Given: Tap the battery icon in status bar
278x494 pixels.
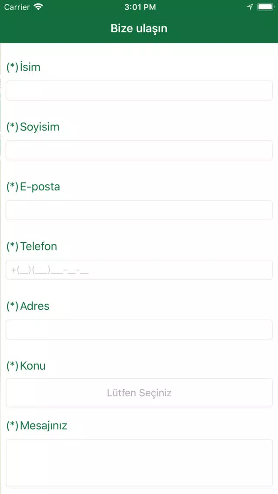Looking at the screenshot, I should coord(265,7).
